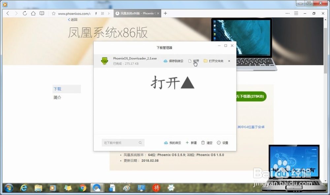Screen dimensions: 330x195
Task: Click PhoenixOS_Downloader_2.3.exe file name
Action: 135,58
